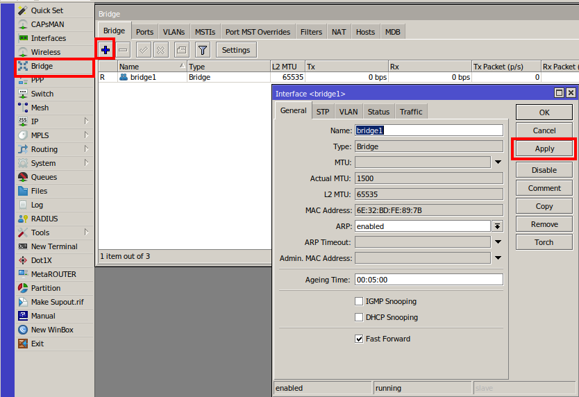Open the ARP mode dropdown

click(497, 226)
